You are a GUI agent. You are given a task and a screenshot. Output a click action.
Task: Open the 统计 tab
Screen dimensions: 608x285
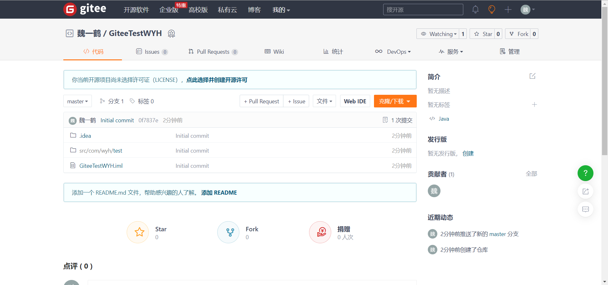(x=333, y=52)
